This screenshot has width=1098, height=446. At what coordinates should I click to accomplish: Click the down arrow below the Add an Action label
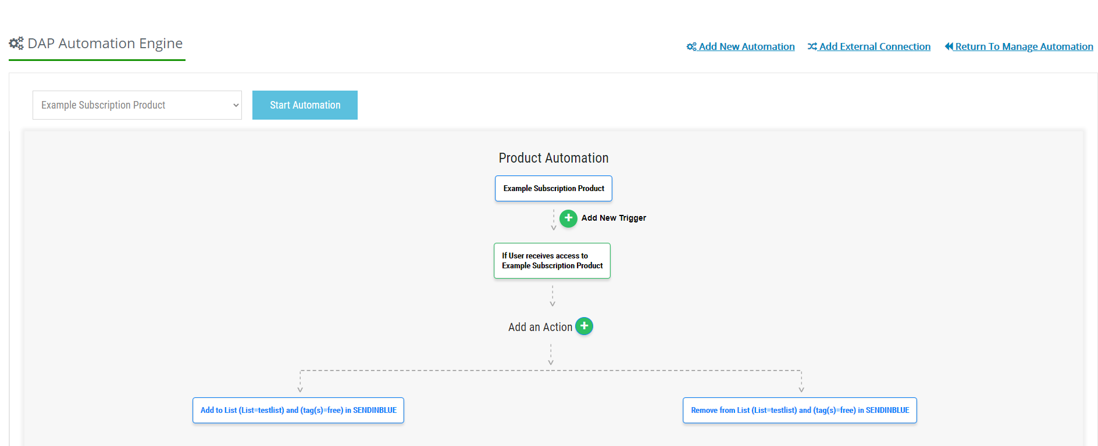click(x=551, y=362)
